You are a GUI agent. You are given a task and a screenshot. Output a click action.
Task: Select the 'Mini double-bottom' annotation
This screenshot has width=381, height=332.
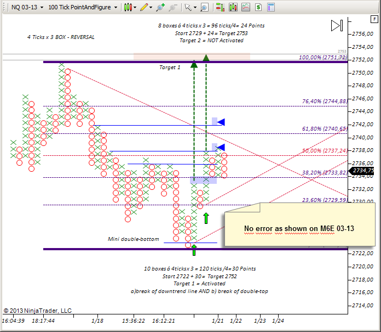(134, 239)
